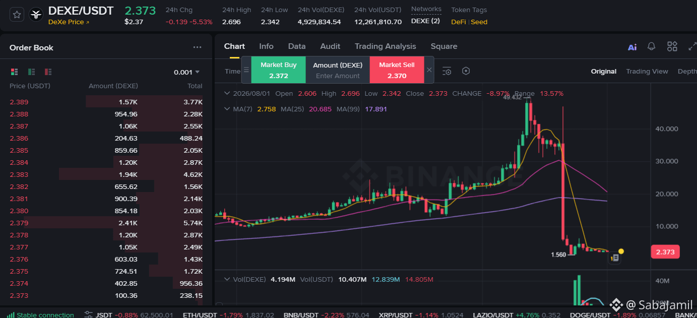The height and width of the screenshot is (318, 697).
Task: Open the Trading Analysis tab
Action: (x=385, y=46)
